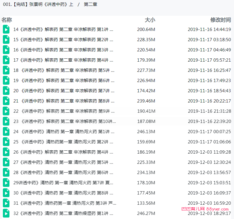This screenshot has width=234, height=219.
Task: Click video icon beside file 26
Action: pos(6,152)
